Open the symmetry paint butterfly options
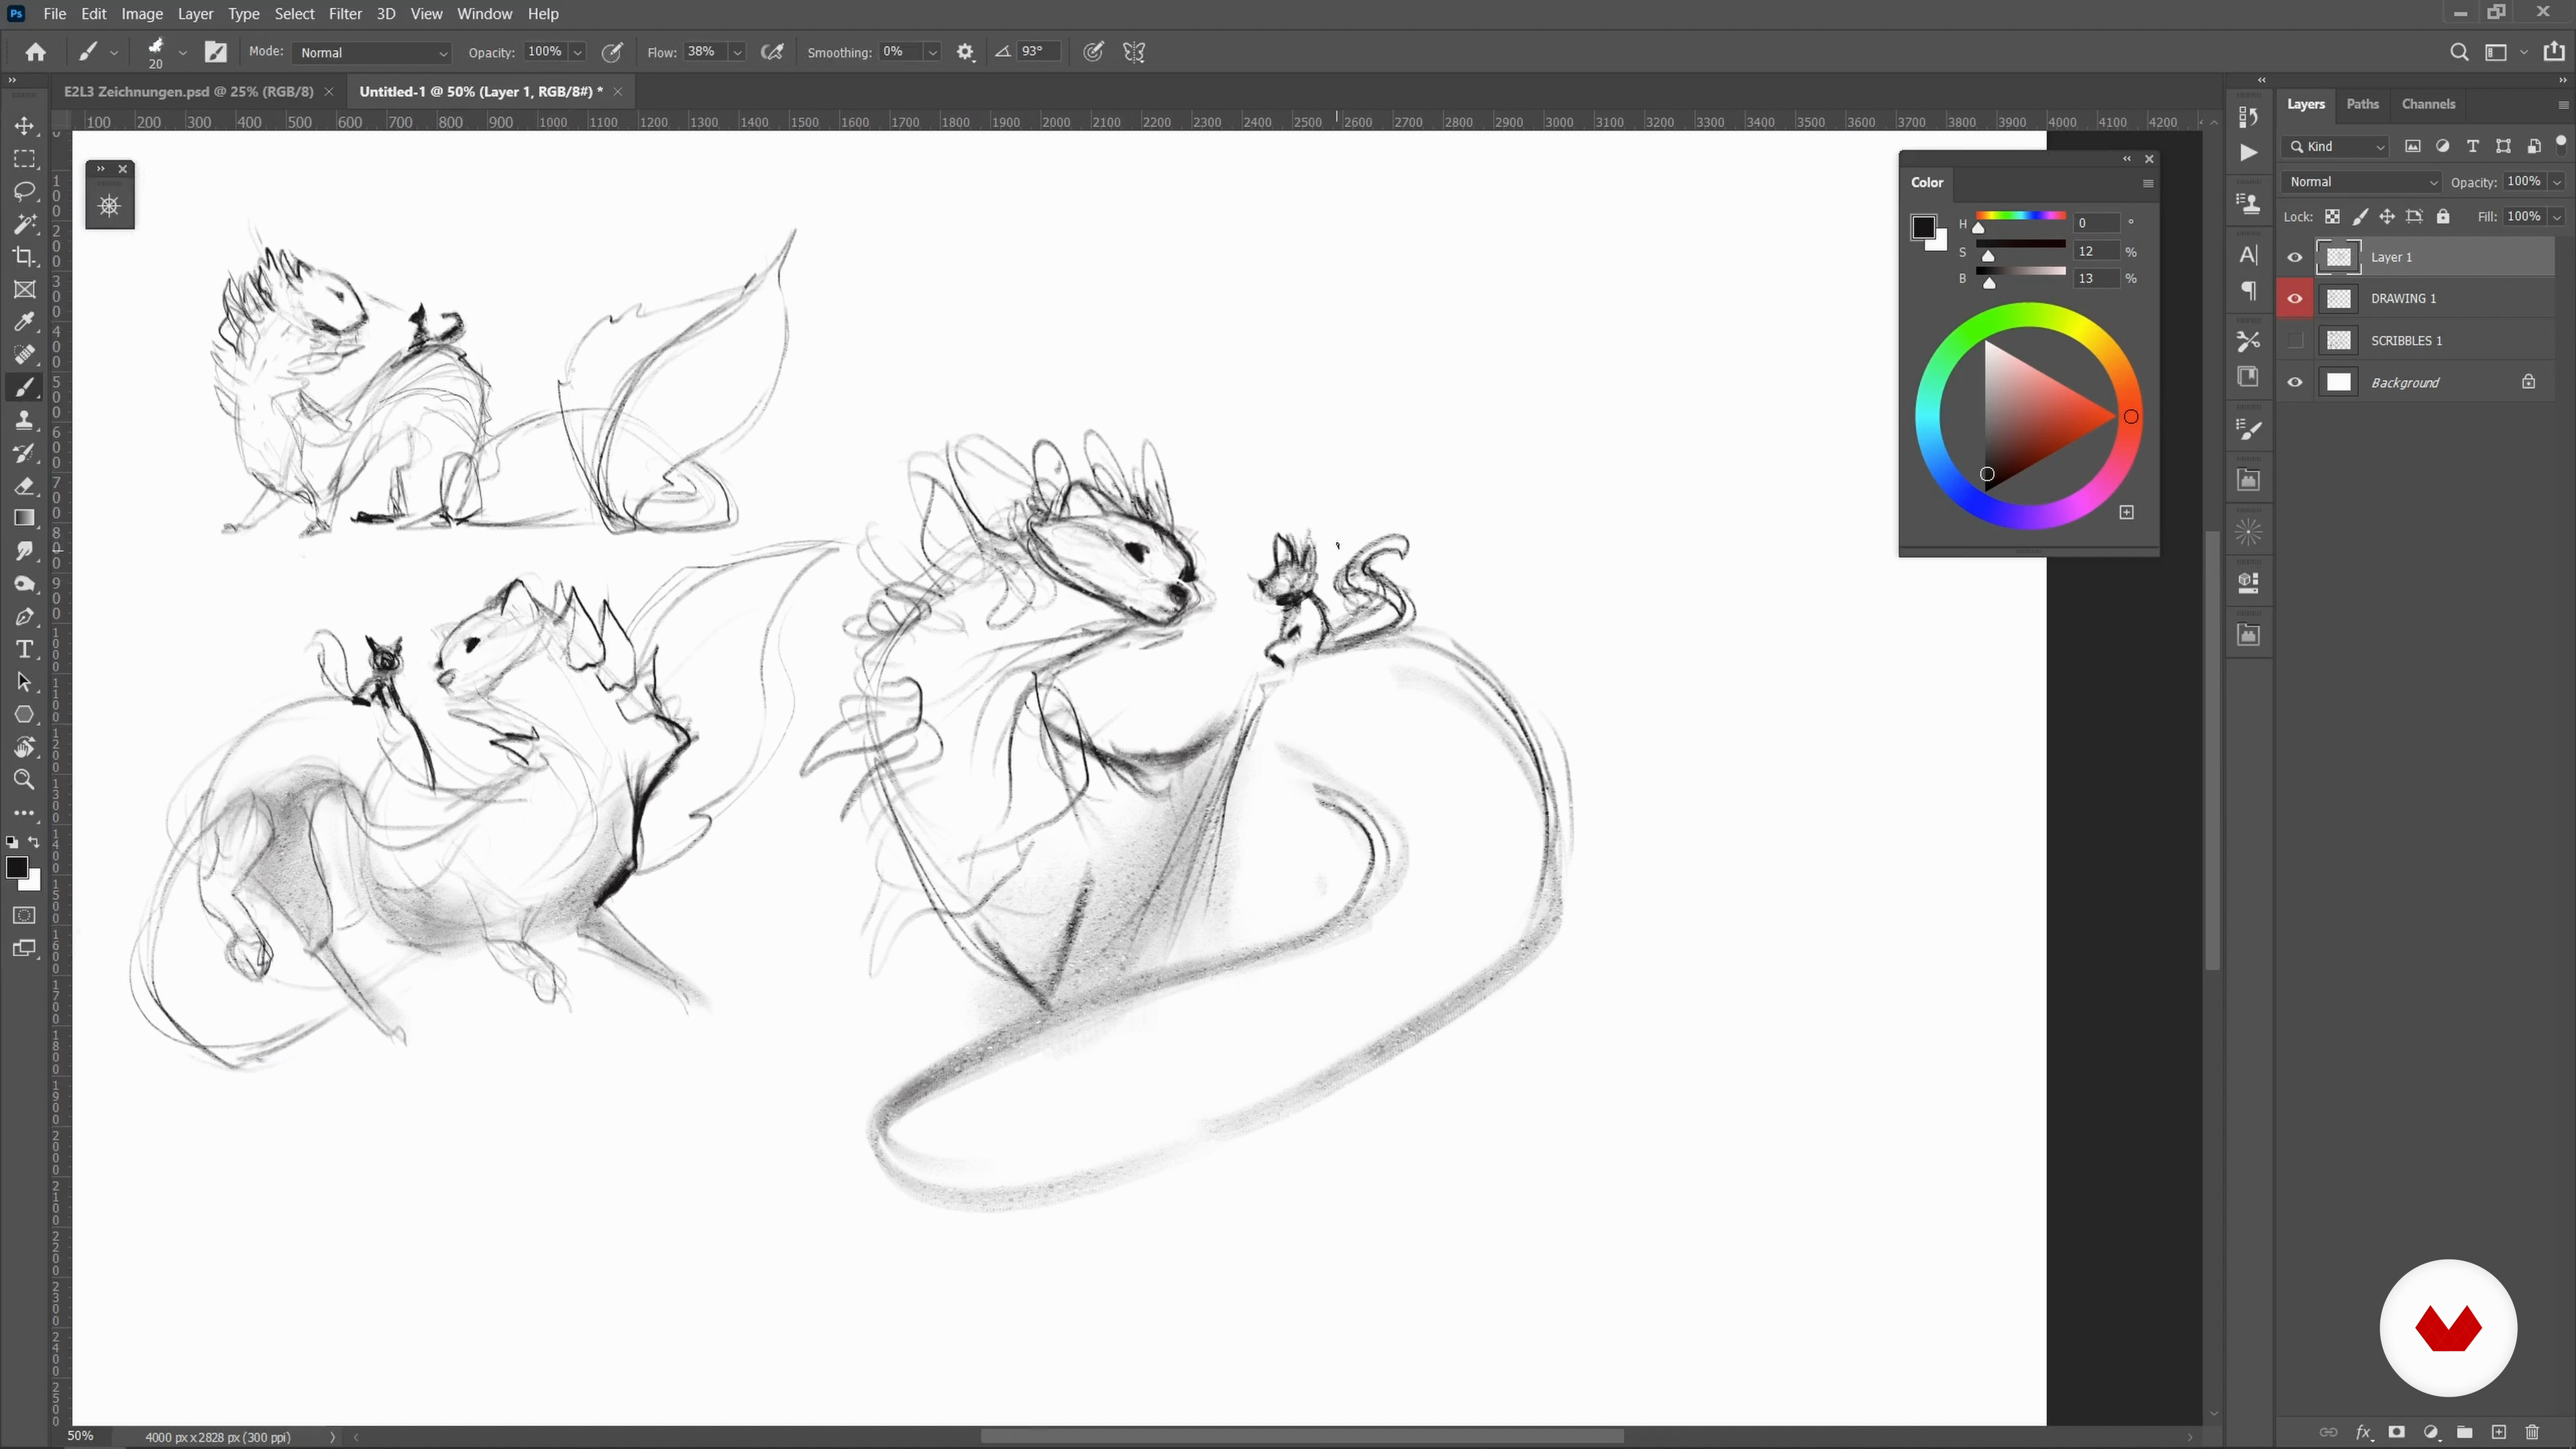Screen dimensions: 2576x1449 tap(1134, 52)
